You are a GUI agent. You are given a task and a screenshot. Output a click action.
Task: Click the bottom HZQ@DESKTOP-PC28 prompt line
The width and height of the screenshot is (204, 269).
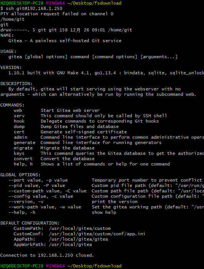point(61,266)
